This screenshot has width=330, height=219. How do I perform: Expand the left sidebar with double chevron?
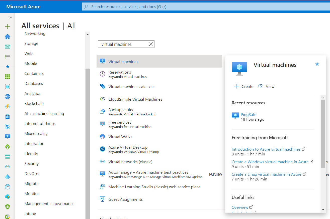click(11, 17)
